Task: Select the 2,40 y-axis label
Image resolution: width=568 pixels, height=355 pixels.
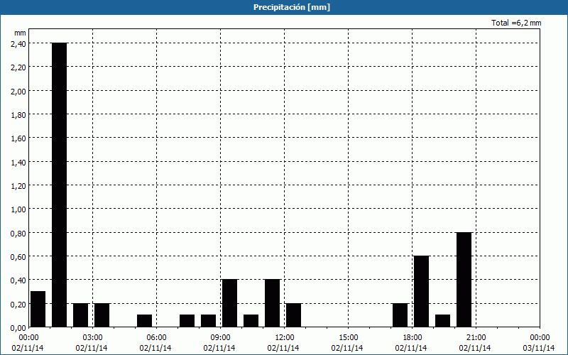Action: (18, 43)
